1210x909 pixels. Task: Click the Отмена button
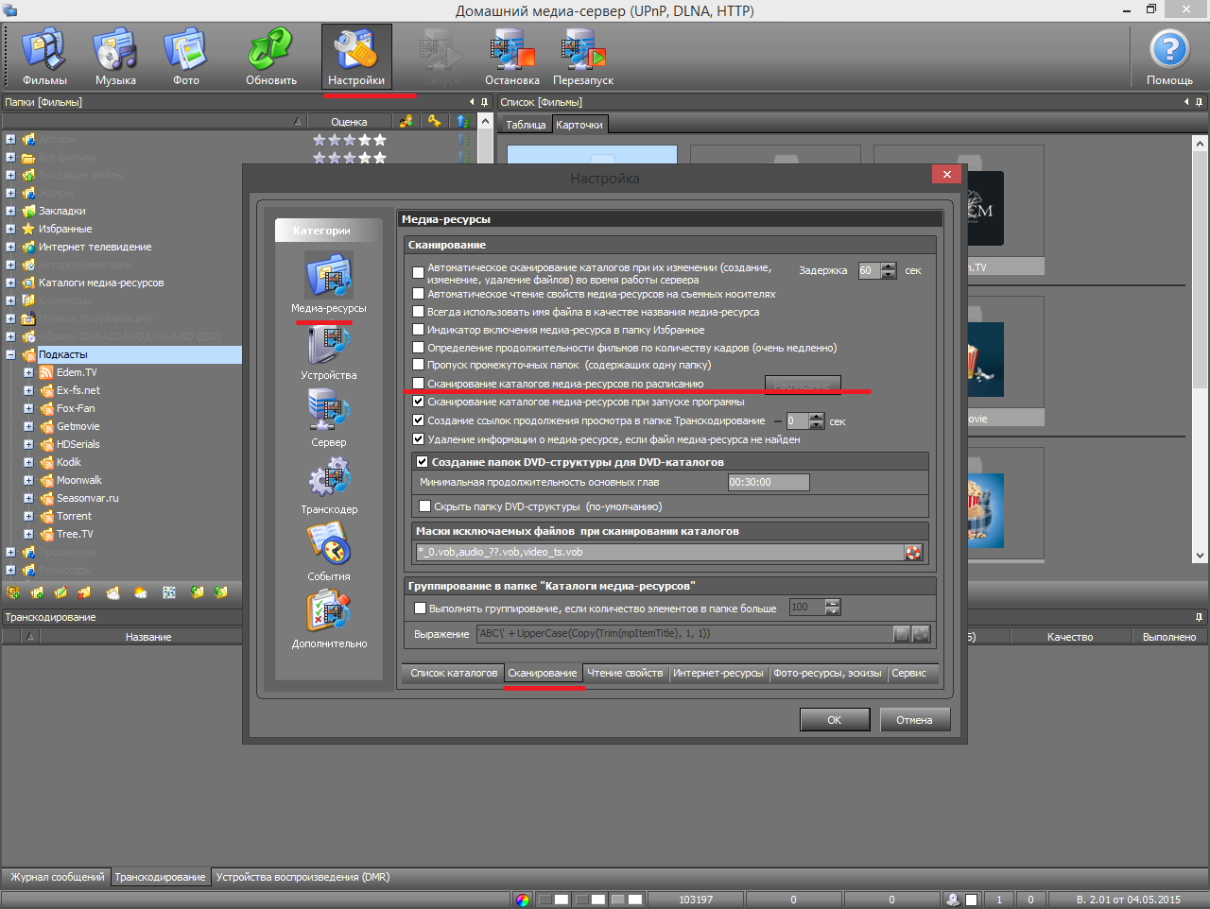coord(913,720)
